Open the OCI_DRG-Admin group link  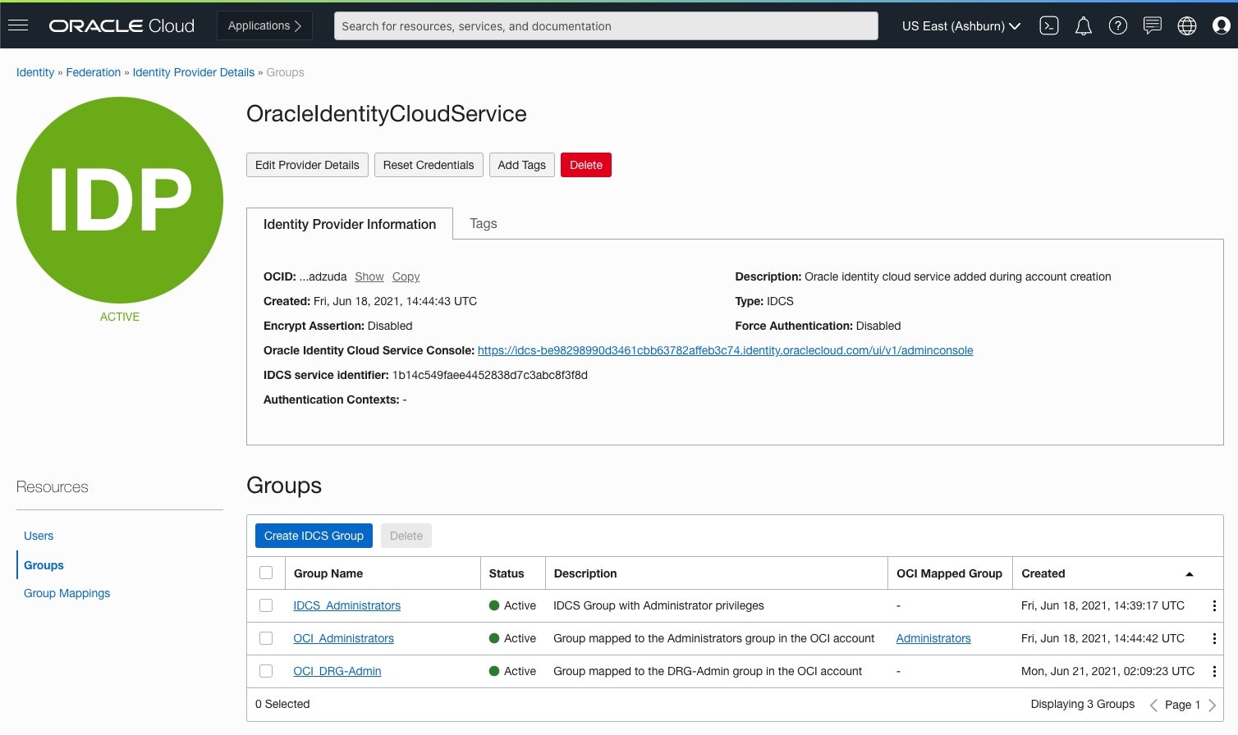pyautogui.click(x=337, y=671)
